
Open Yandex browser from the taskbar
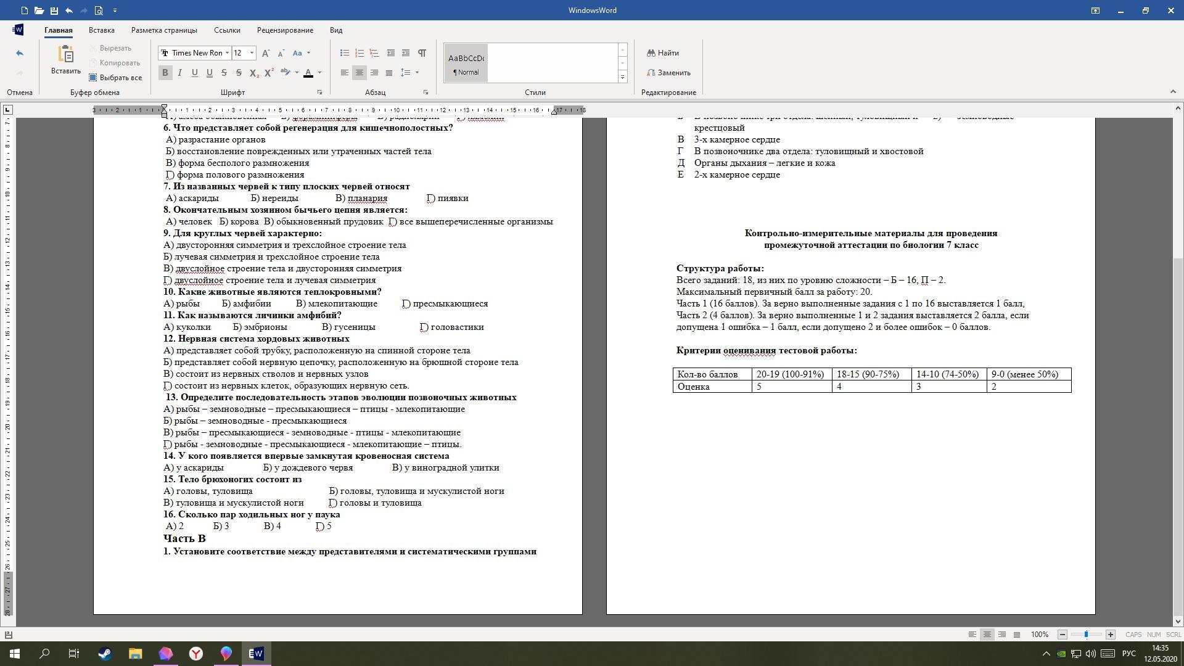[x=196, y=654]
